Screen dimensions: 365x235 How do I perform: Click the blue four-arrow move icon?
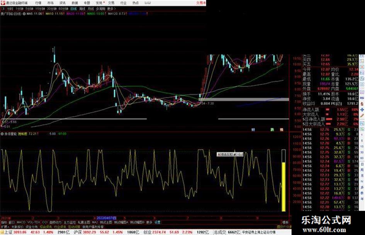[362, 110]
